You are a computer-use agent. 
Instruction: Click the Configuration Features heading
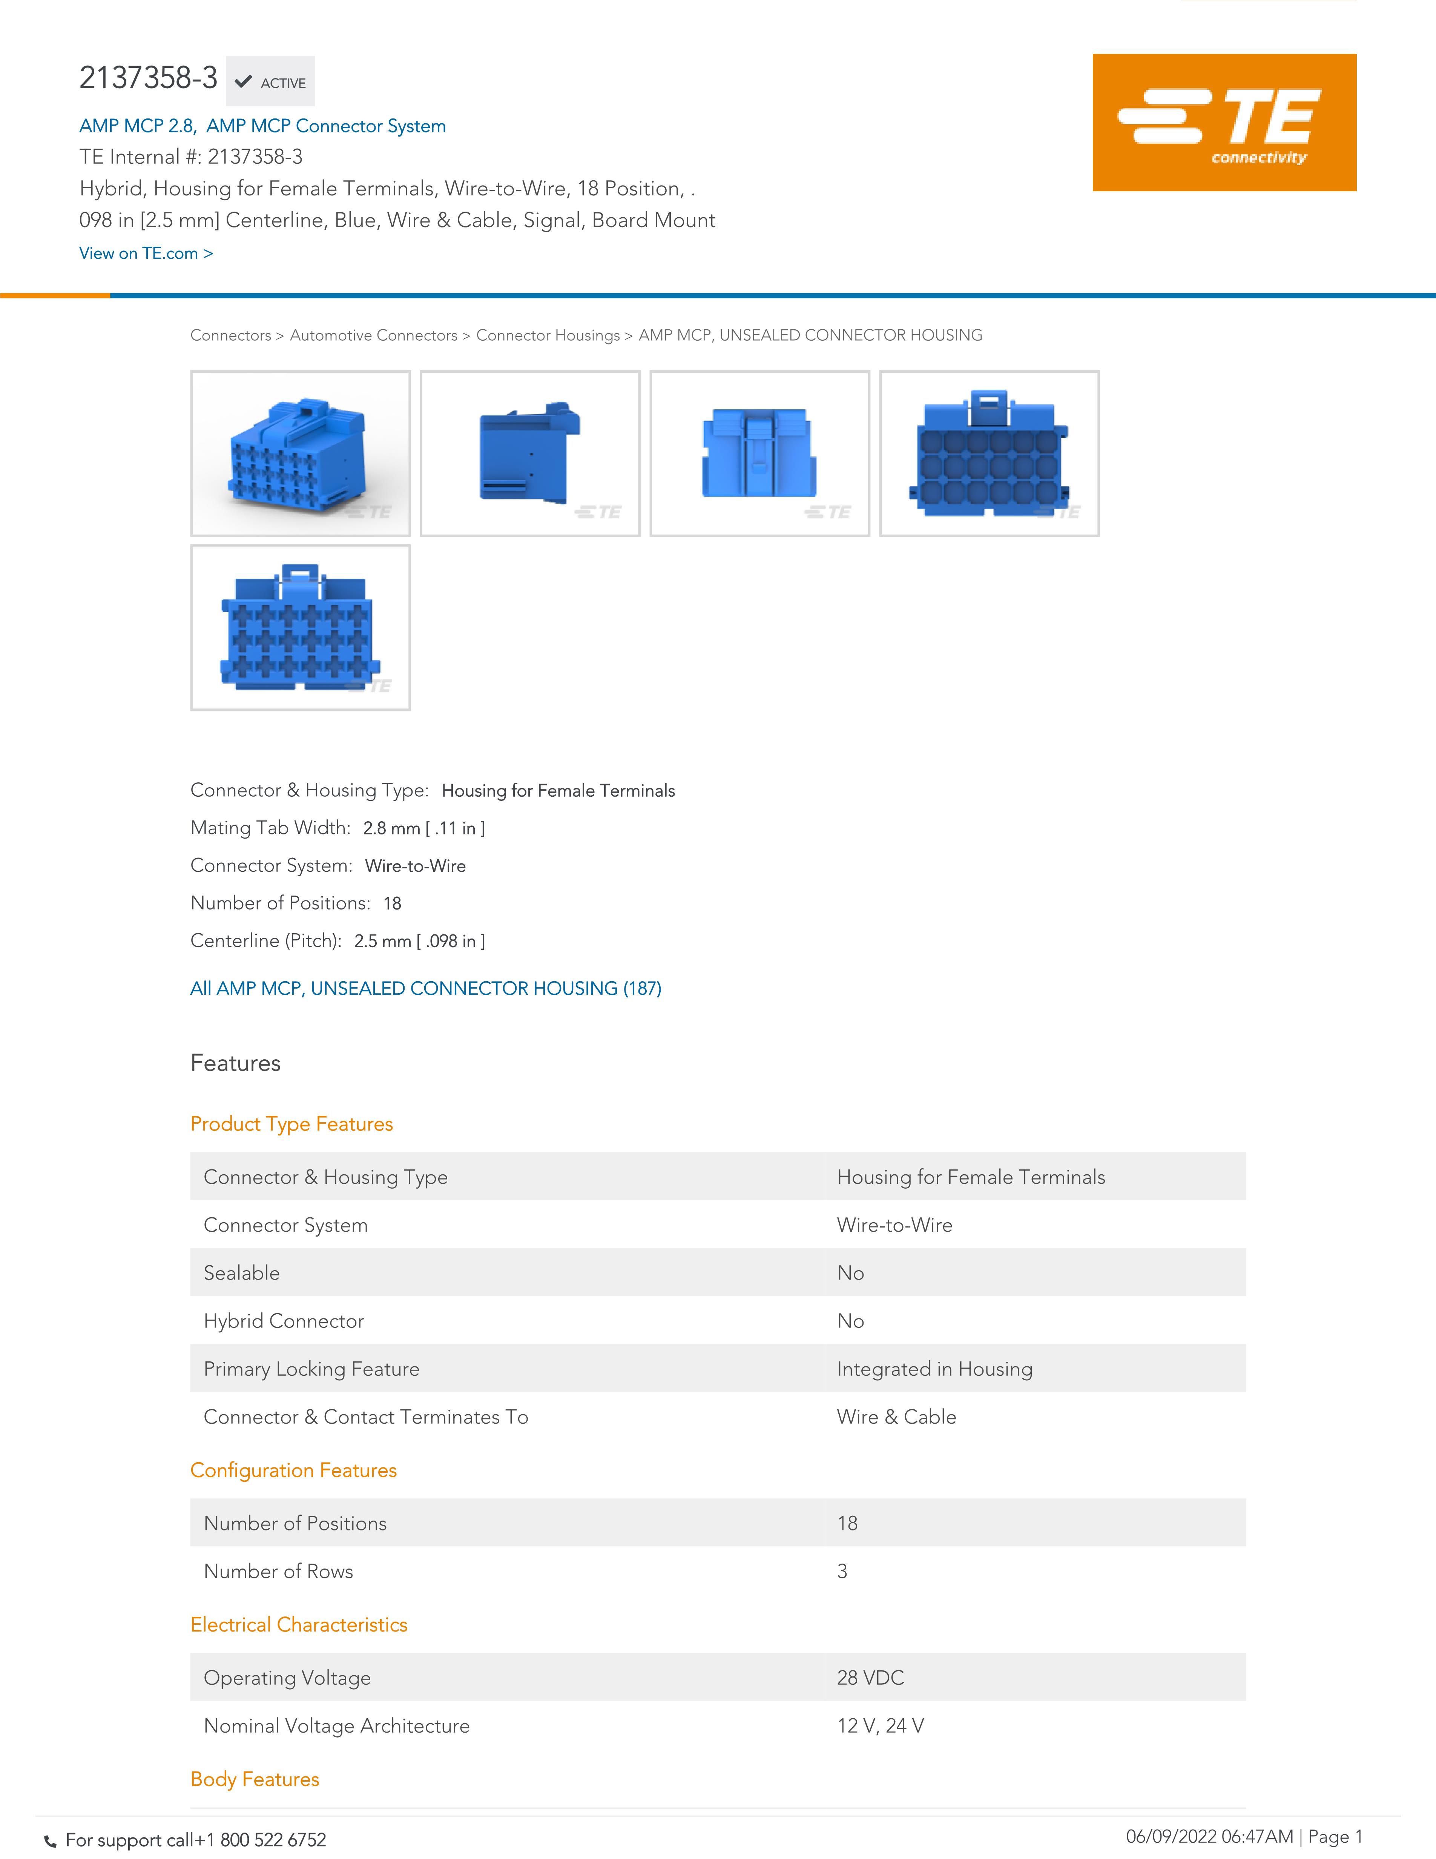[x=293, y=1470]
